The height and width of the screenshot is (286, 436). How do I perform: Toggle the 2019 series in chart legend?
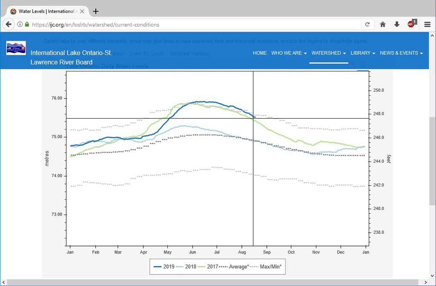164,266
